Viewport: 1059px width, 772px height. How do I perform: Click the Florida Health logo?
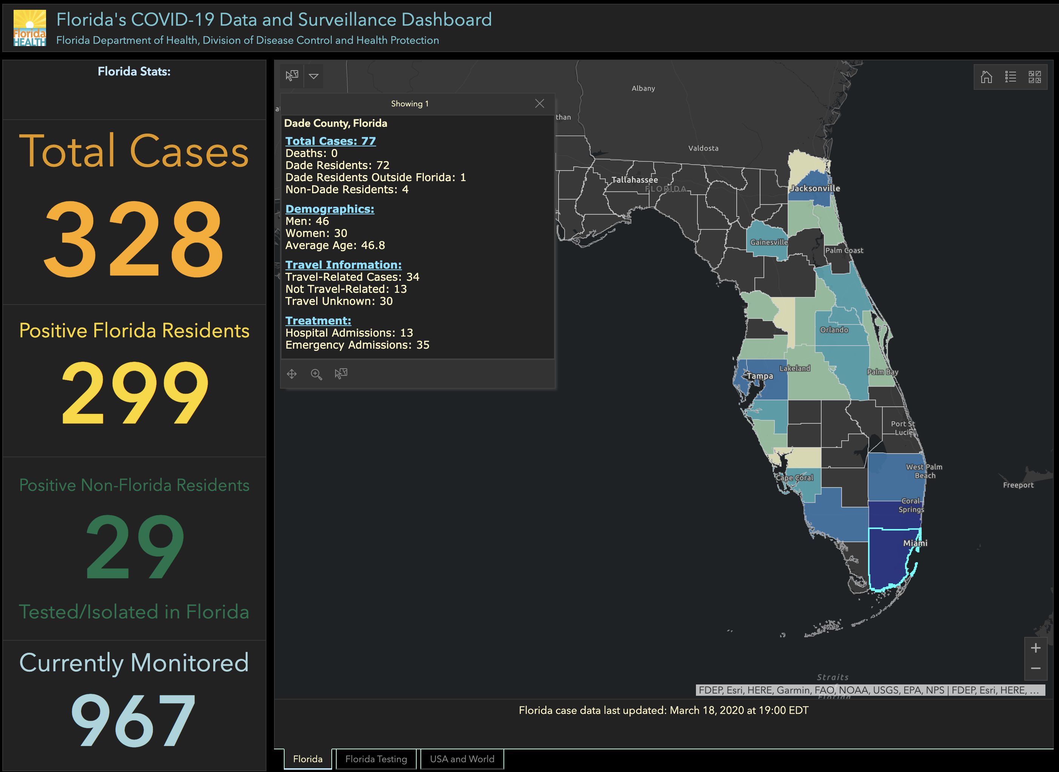tap(29, 28)
